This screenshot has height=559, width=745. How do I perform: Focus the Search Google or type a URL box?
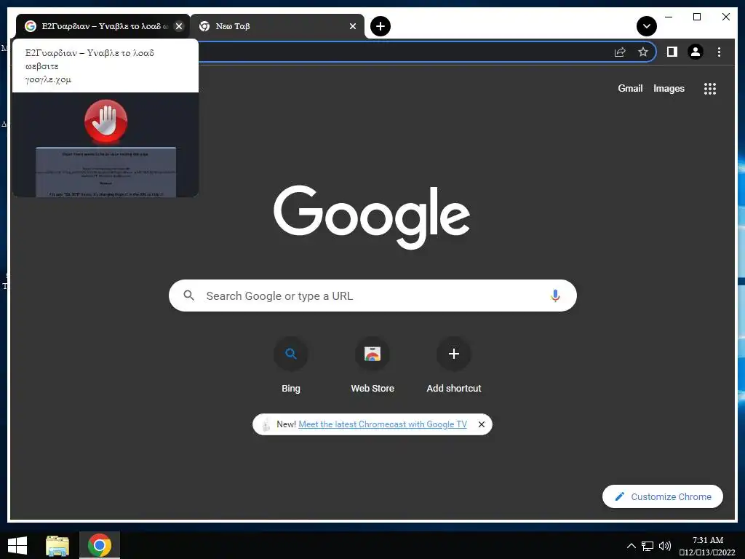click(x=372, y=296)
